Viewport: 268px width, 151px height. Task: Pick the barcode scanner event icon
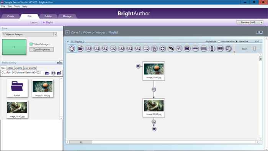(x=220, y=49)
